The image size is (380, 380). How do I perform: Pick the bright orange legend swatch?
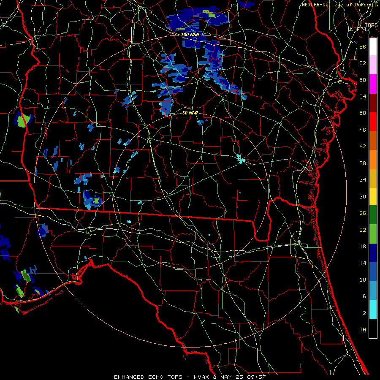(x=373, y=160)
